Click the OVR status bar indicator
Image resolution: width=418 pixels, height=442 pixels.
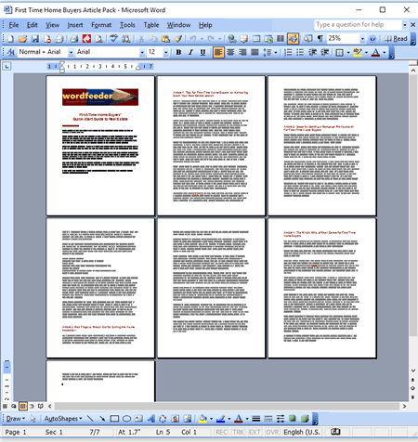pyautogui.click(x=272, y=432)
